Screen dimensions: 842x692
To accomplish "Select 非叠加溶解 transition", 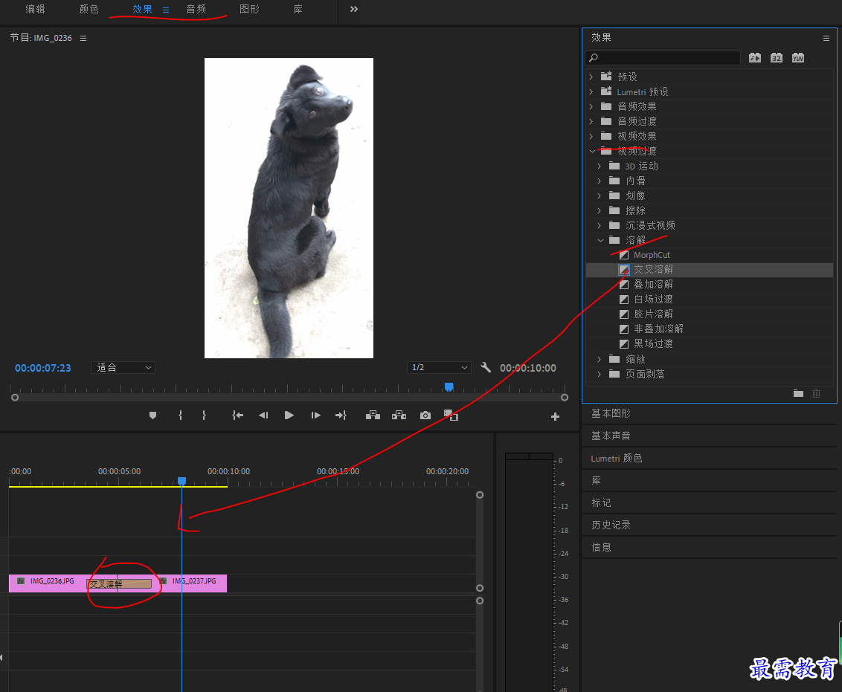I will point(658,329).
